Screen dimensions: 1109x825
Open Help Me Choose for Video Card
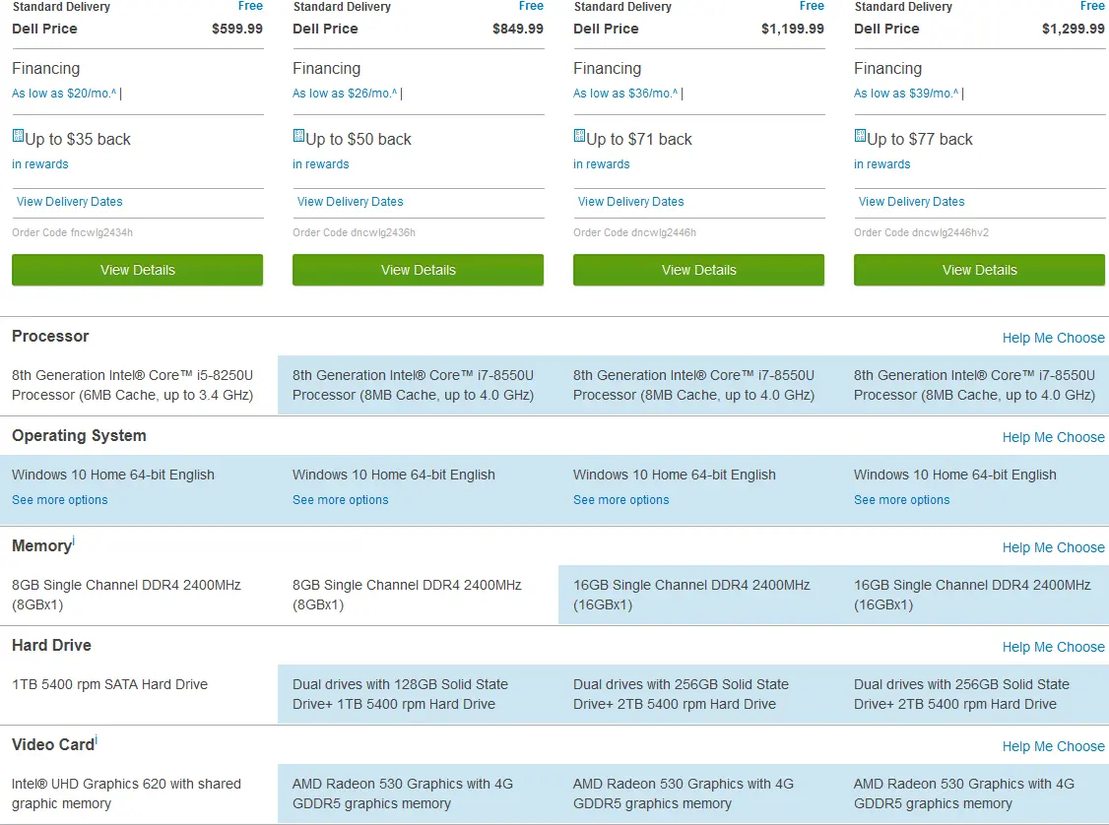tap(1053, 746)
